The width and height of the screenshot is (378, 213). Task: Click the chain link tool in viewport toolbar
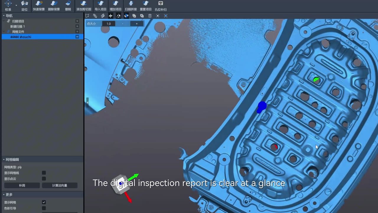coord(95,16)
